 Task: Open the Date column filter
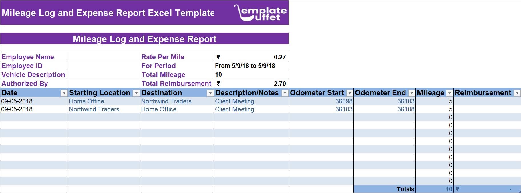coord(64,93)
